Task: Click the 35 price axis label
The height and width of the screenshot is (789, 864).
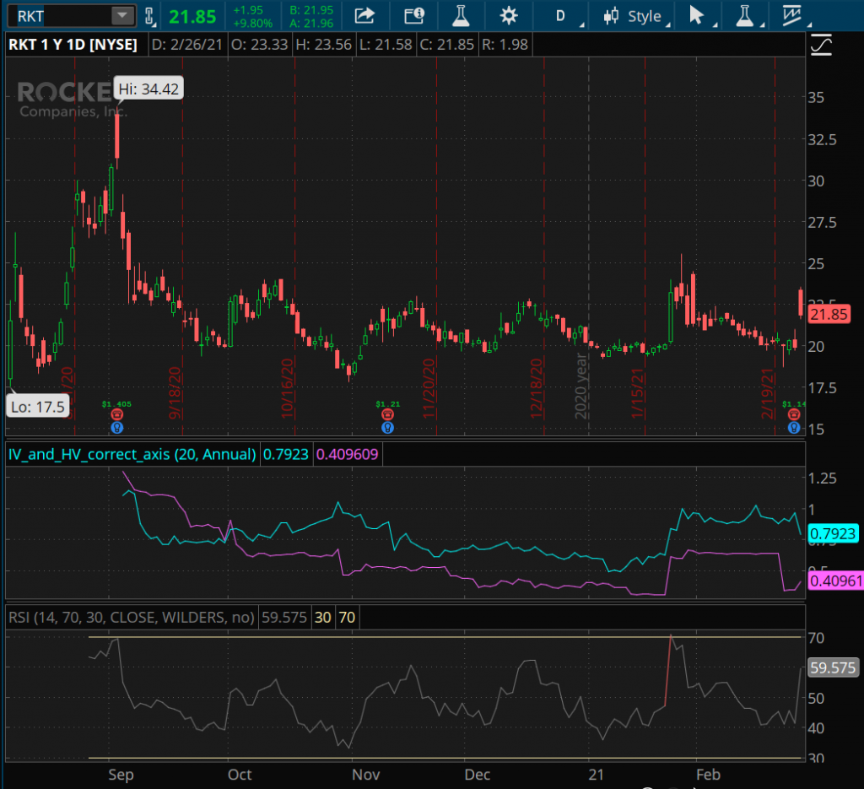Action: coord(816,98)
